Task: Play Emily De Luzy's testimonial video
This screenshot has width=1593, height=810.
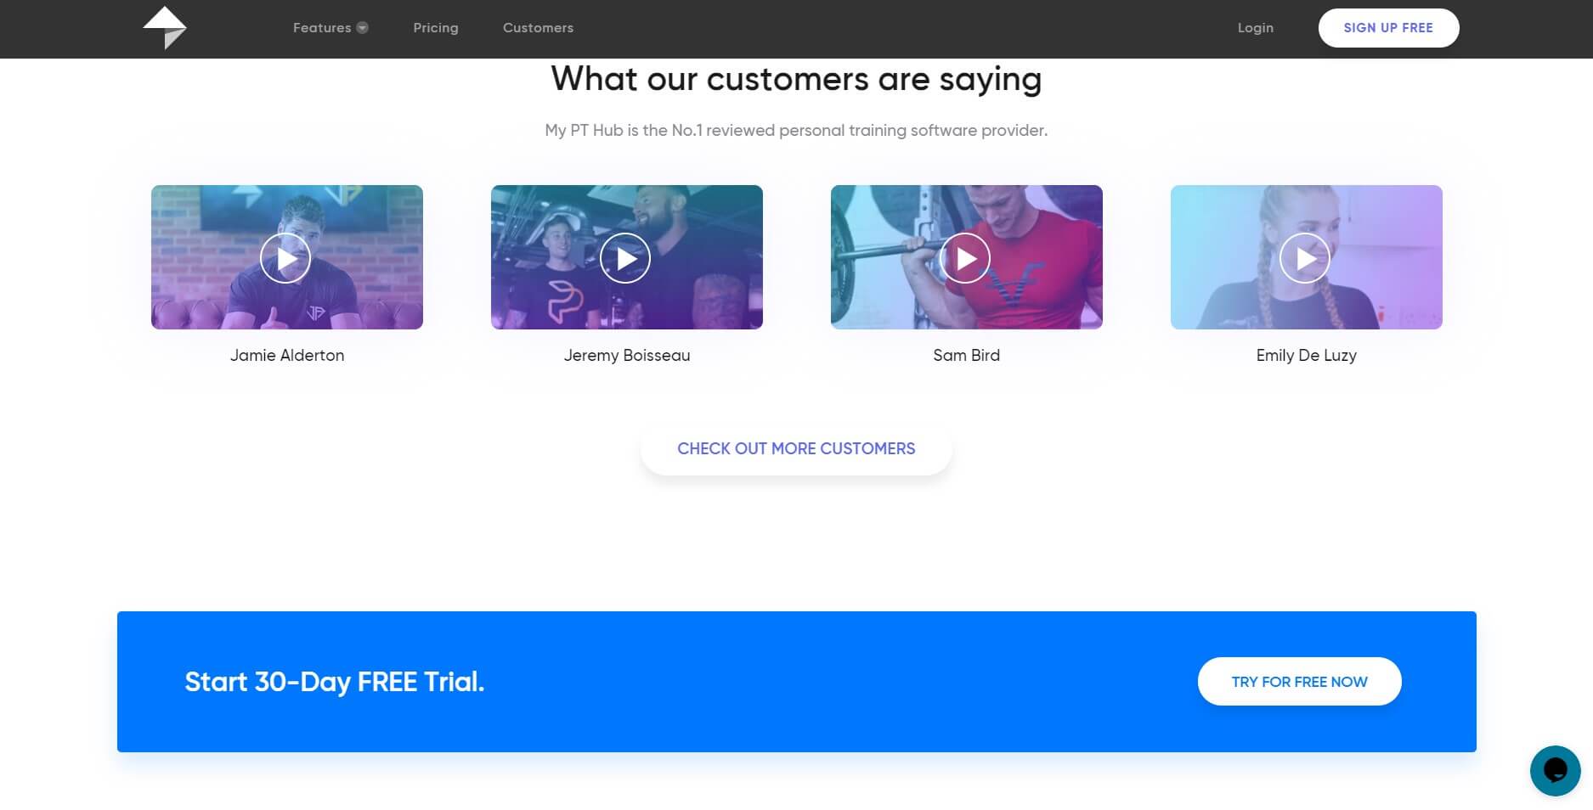Action: [1305, 258]
